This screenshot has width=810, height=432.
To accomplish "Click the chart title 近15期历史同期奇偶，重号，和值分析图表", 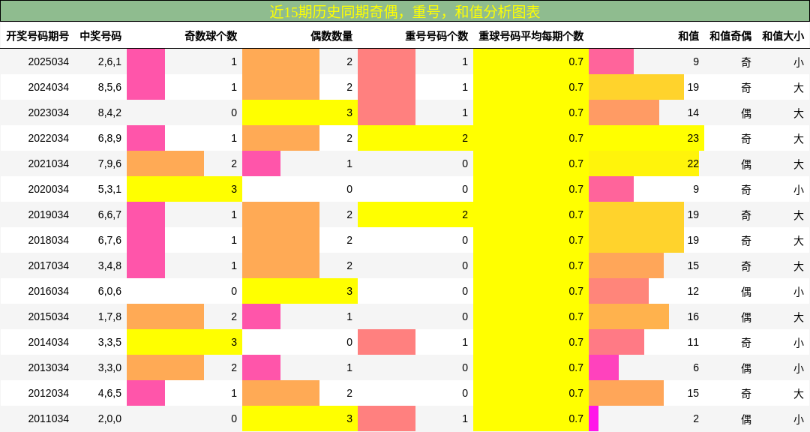I will coord(405,10).
